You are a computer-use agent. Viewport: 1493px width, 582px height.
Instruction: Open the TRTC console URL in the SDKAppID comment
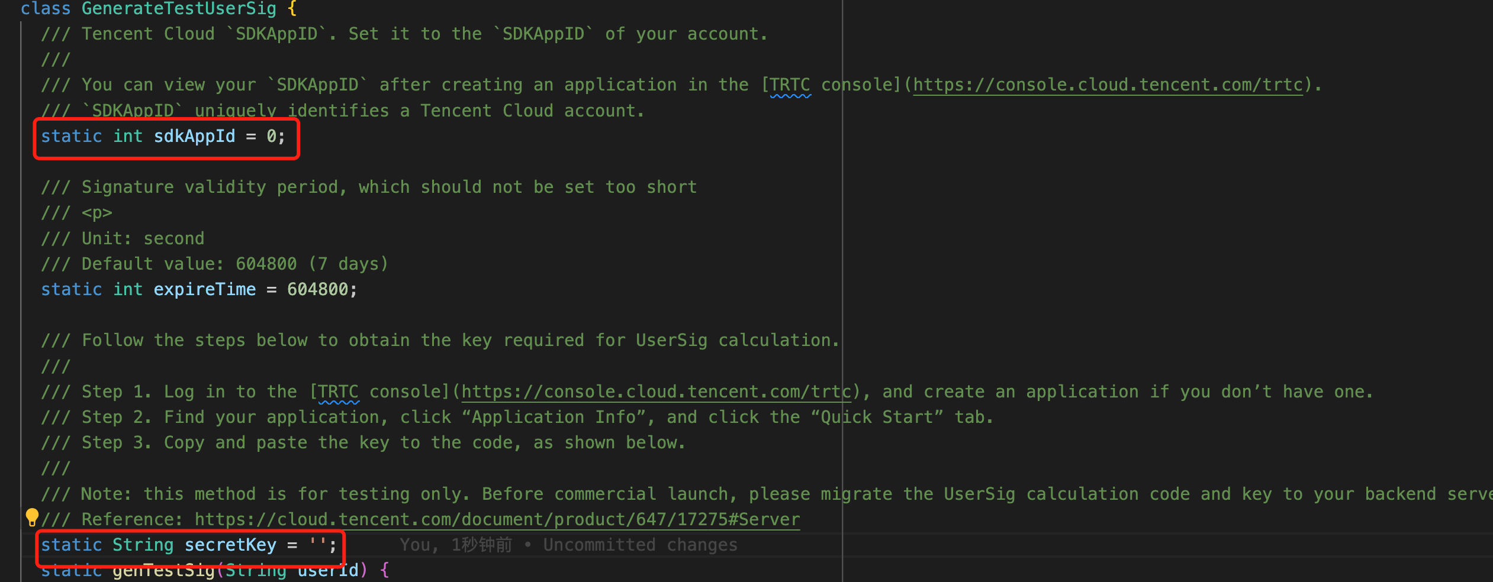[x=1107, y=85]
